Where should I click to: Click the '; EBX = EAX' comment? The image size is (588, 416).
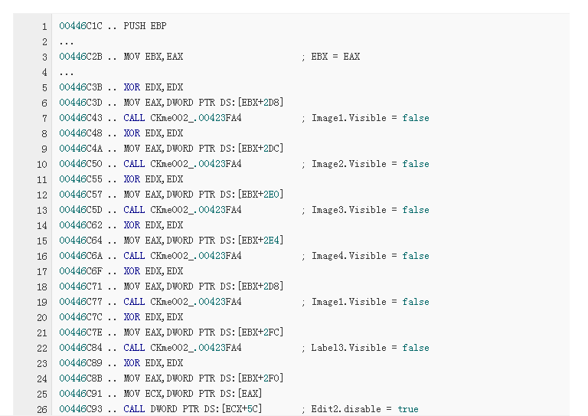click(330, 57)
